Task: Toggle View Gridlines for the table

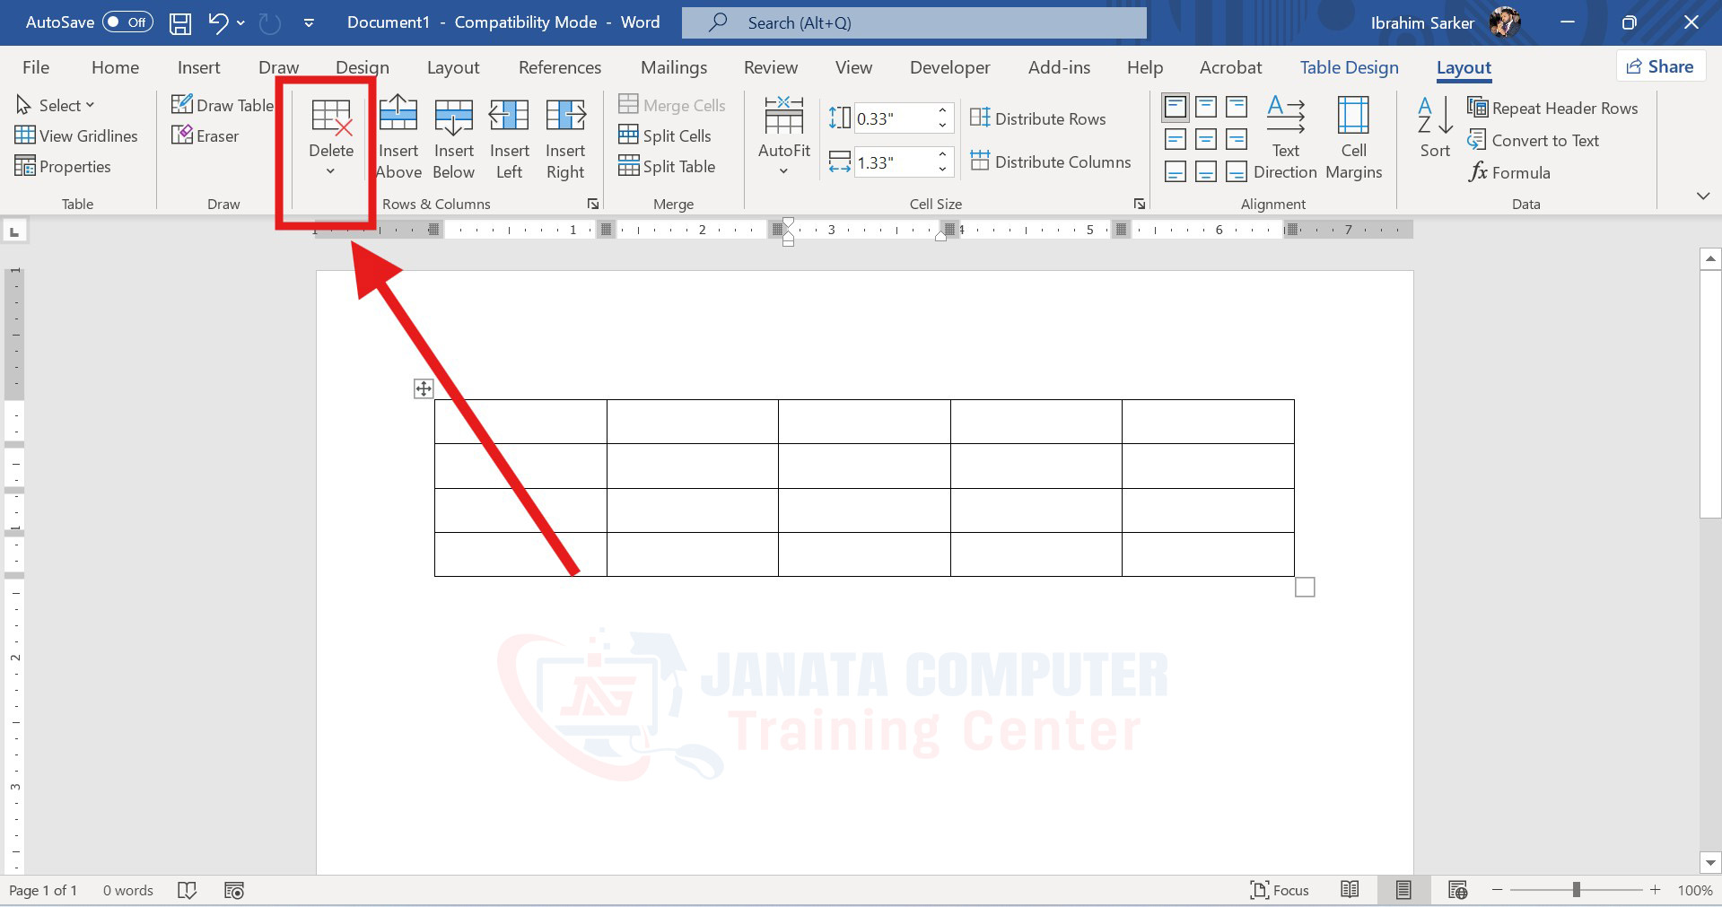Action: (x=77, y=136)
